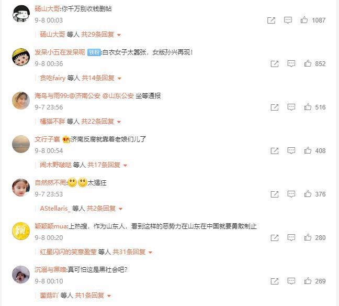Share the comment with 376 likes
Viewport: 339px width, 306px height.
pyautogui.click(x=275, y=194)
